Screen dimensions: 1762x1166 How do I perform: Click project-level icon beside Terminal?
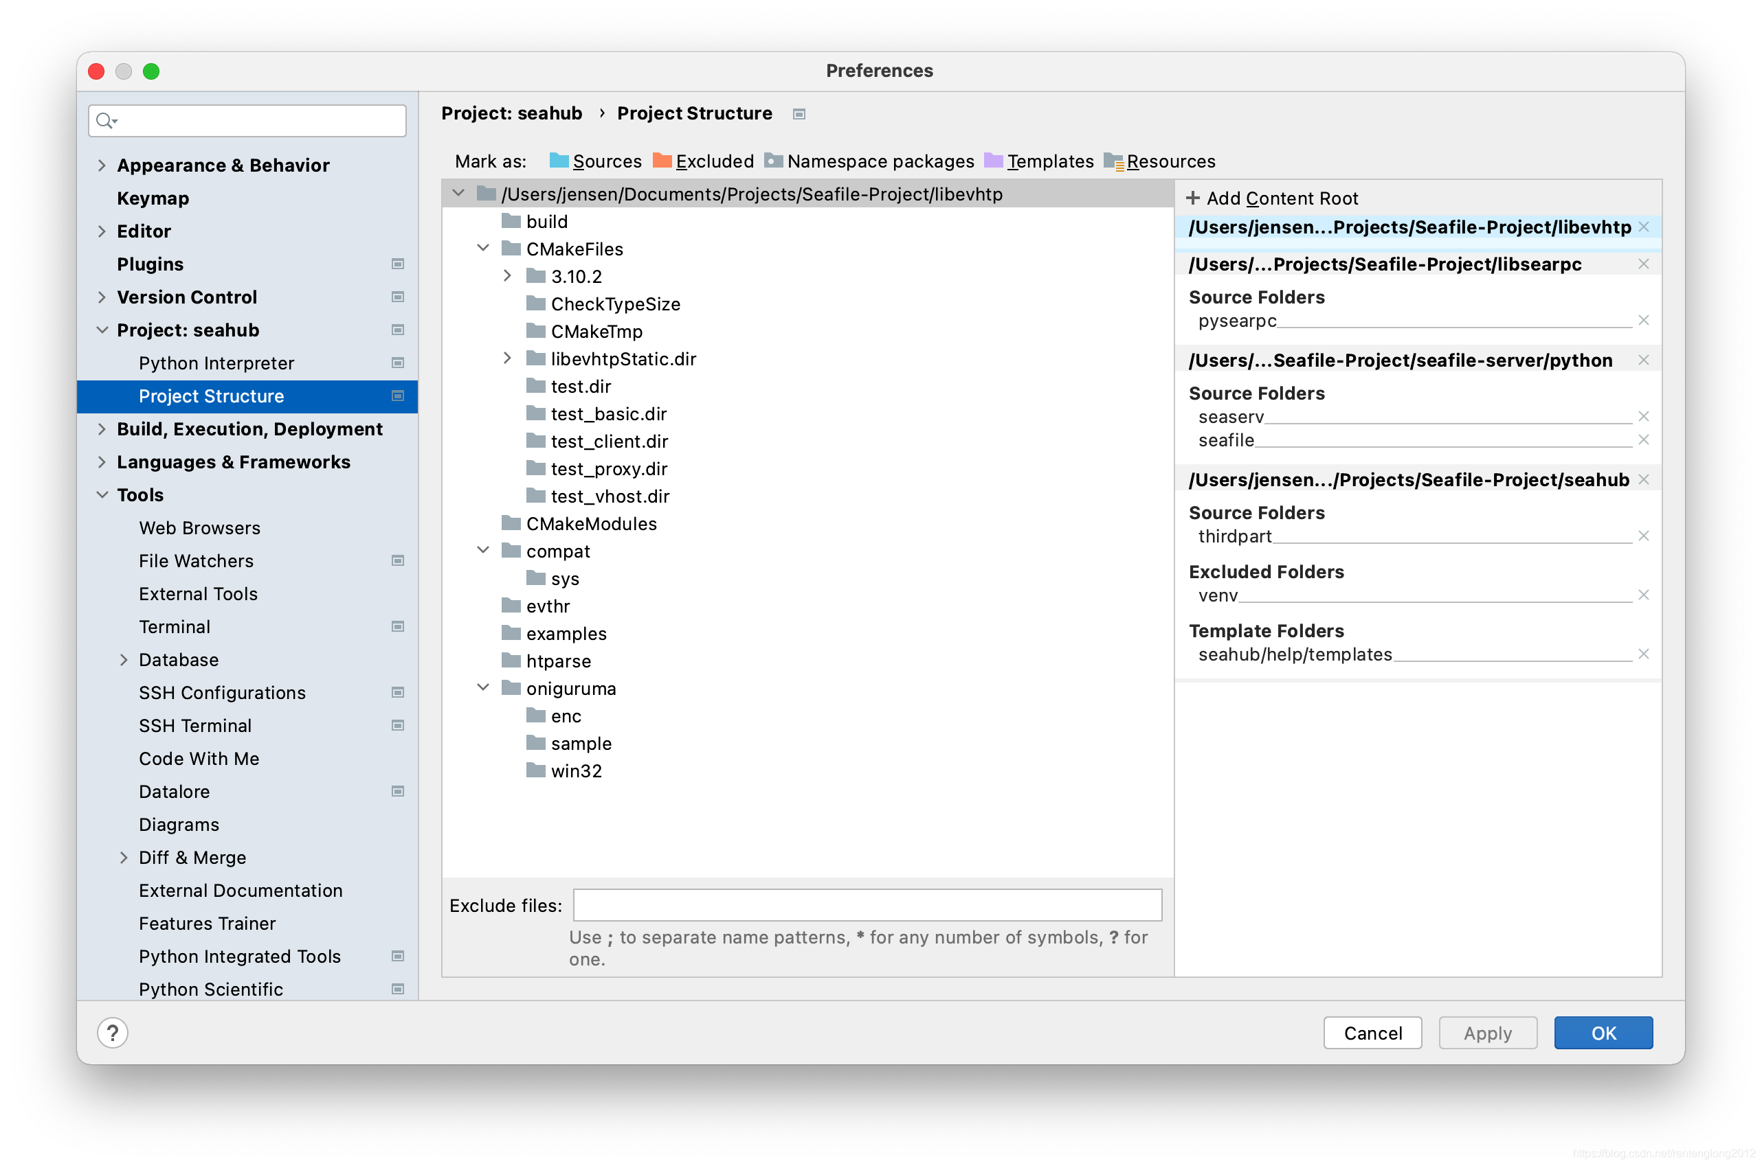[x=398, y=627]
